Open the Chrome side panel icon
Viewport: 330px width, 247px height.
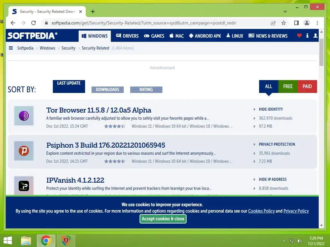pos(296,23)
